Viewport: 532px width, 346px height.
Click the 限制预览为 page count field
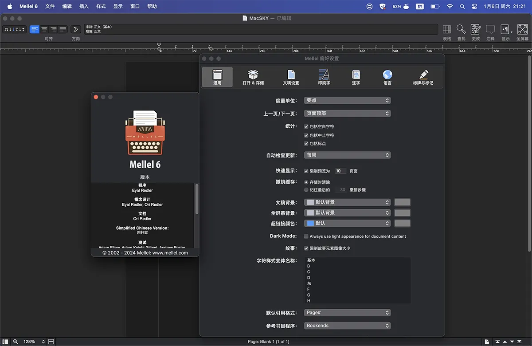[x=340, y=171]
